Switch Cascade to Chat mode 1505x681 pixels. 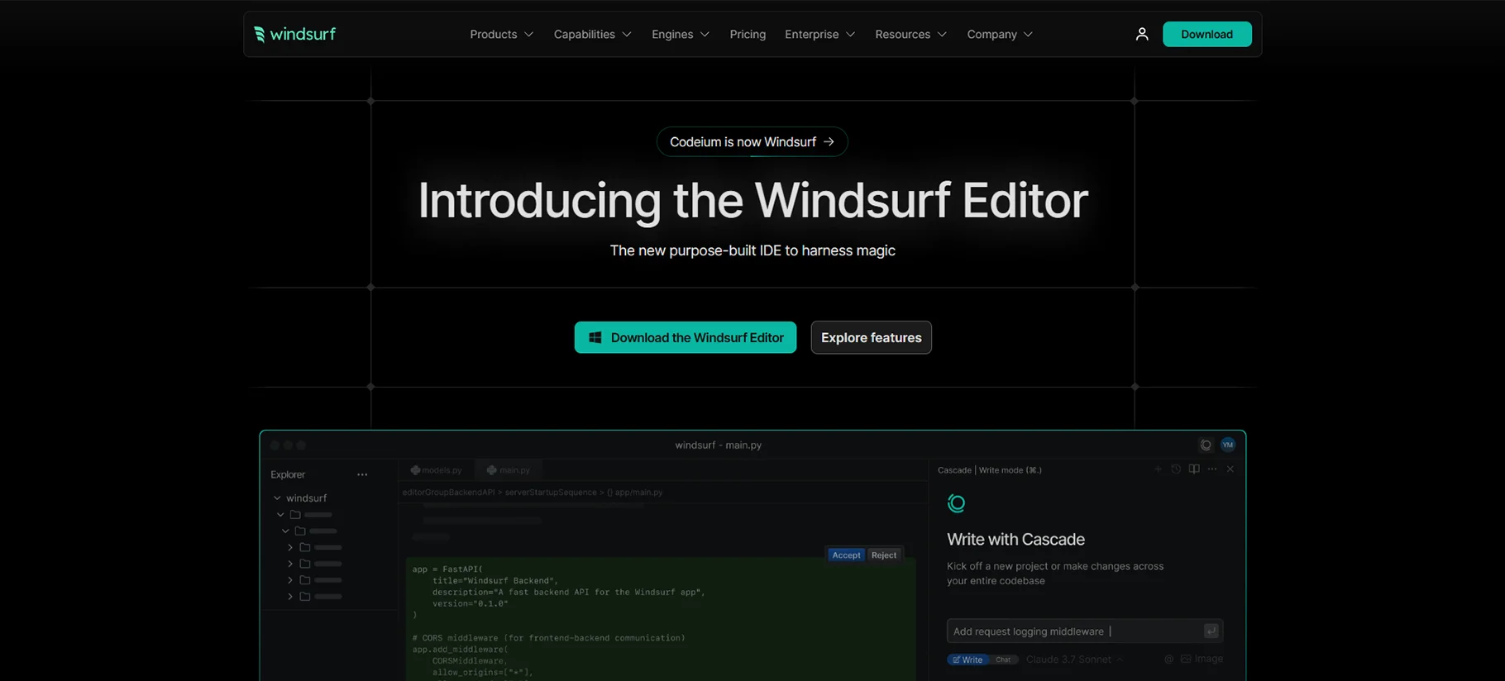1003,660
